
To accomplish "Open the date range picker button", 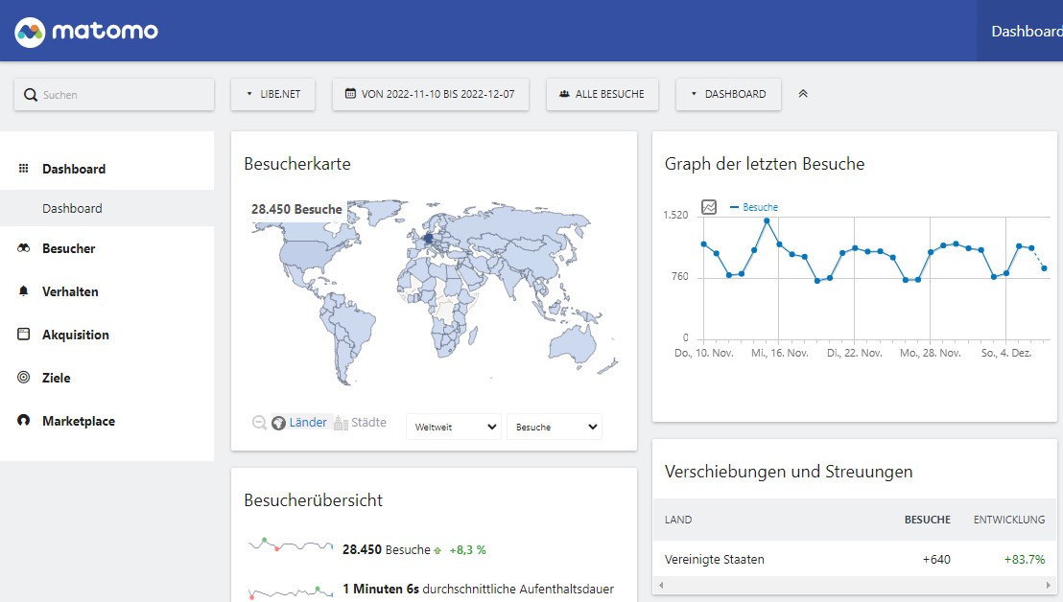I will point(431,94).
